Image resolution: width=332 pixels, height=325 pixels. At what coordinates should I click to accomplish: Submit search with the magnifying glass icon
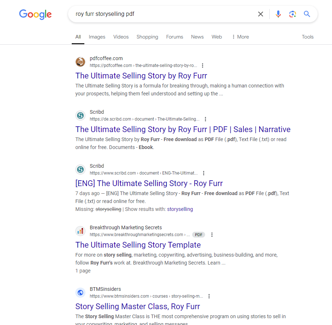[x=307, y=14]
